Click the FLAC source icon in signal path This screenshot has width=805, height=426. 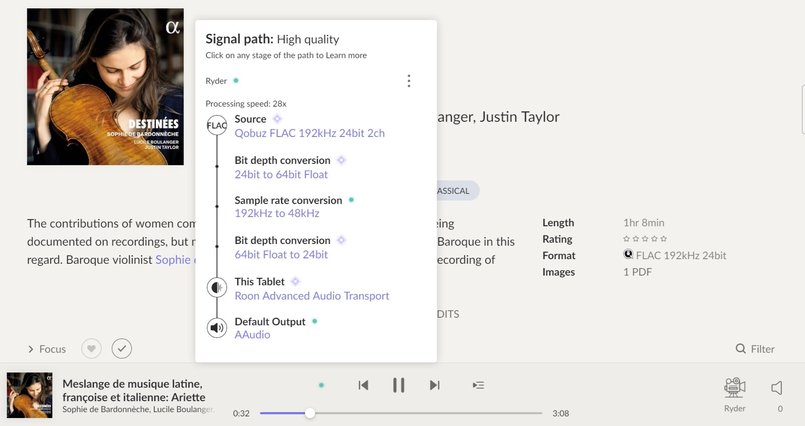point(217,125)
